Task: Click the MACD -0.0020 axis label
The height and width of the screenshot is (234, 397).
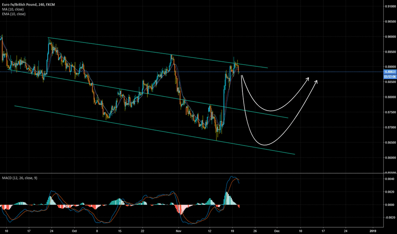Action: pyautogui.click(x=389, y=217)
